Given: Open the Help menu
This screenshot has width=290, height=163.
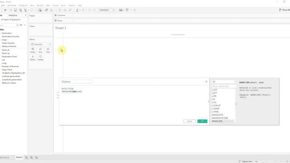Looking at the screenshot, I should point(80,5).
